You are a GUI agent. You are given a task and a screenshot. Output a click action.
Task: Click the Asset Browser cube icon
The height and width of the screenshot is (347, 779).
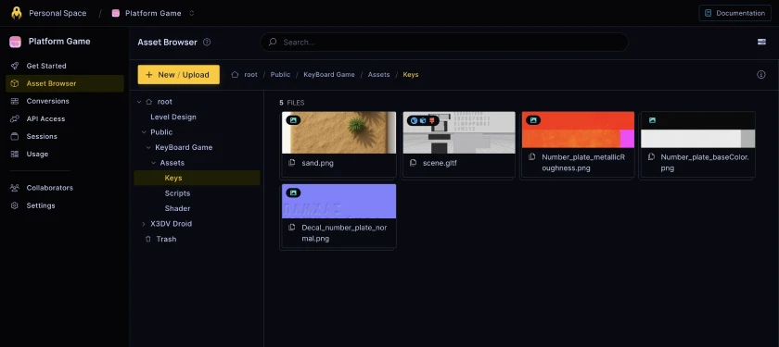pyautogui.click(x=15, y=83)
